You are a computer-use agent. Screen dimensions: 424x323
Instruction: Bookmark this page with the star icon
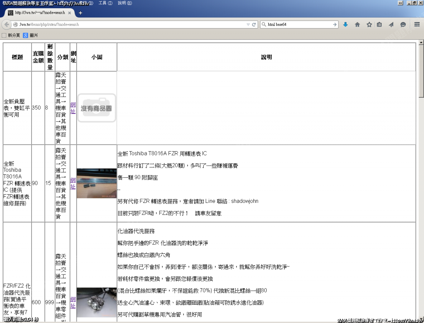369,24
